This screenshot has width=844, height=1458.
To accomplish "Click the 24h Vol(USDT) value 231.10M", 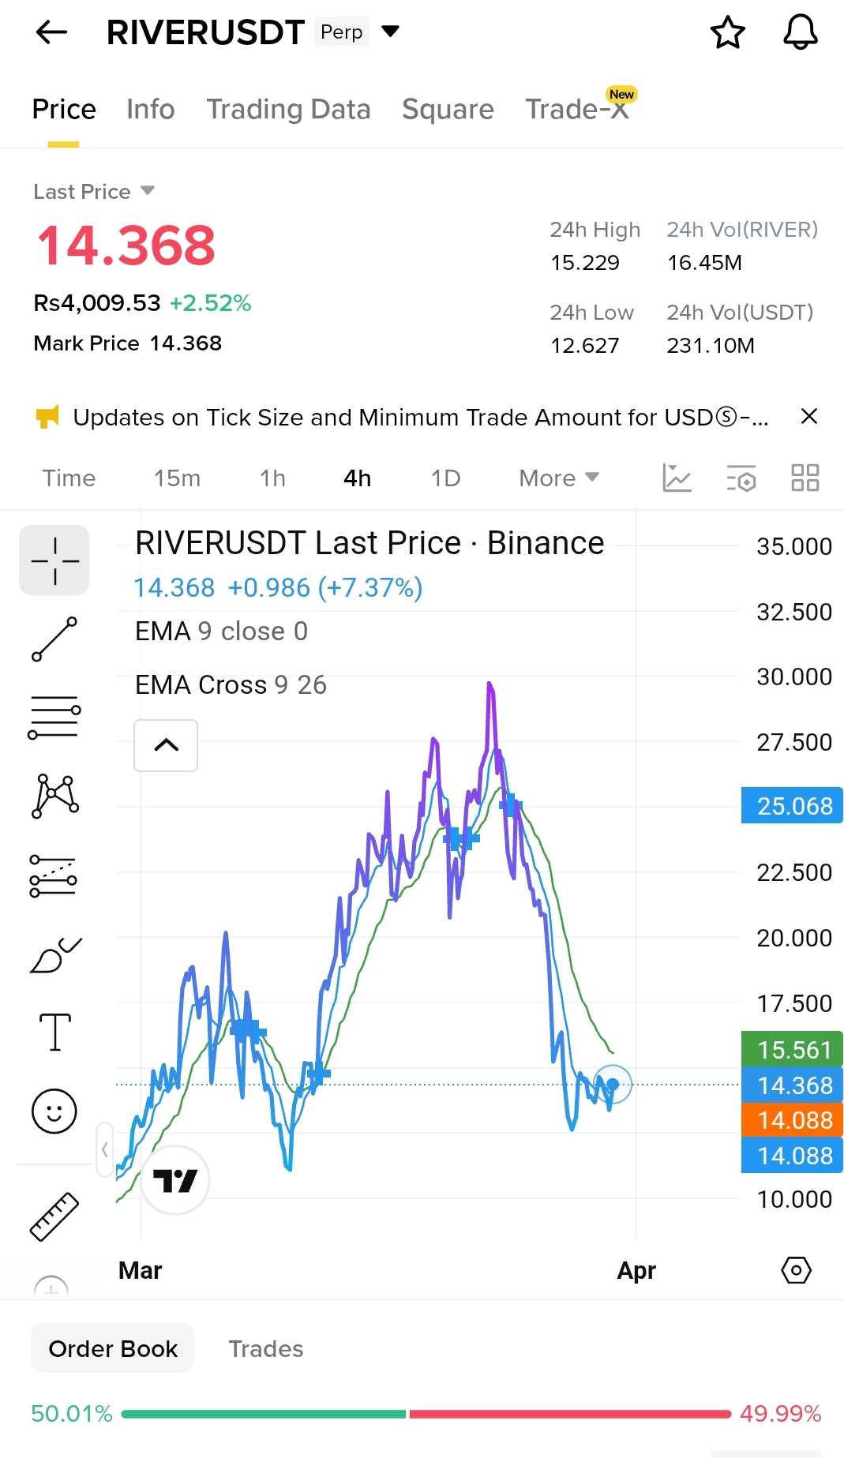I will [x=711, y=346].
